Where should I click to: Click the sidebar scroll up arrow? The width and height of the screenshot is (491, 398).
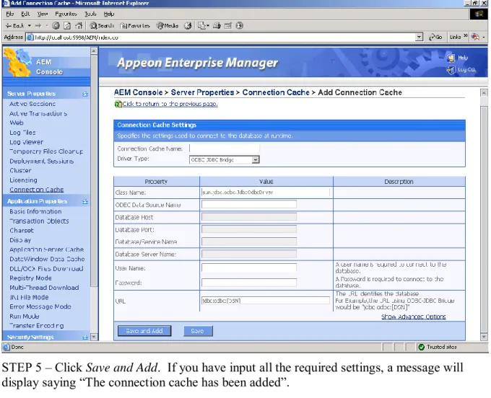[94, 51]
